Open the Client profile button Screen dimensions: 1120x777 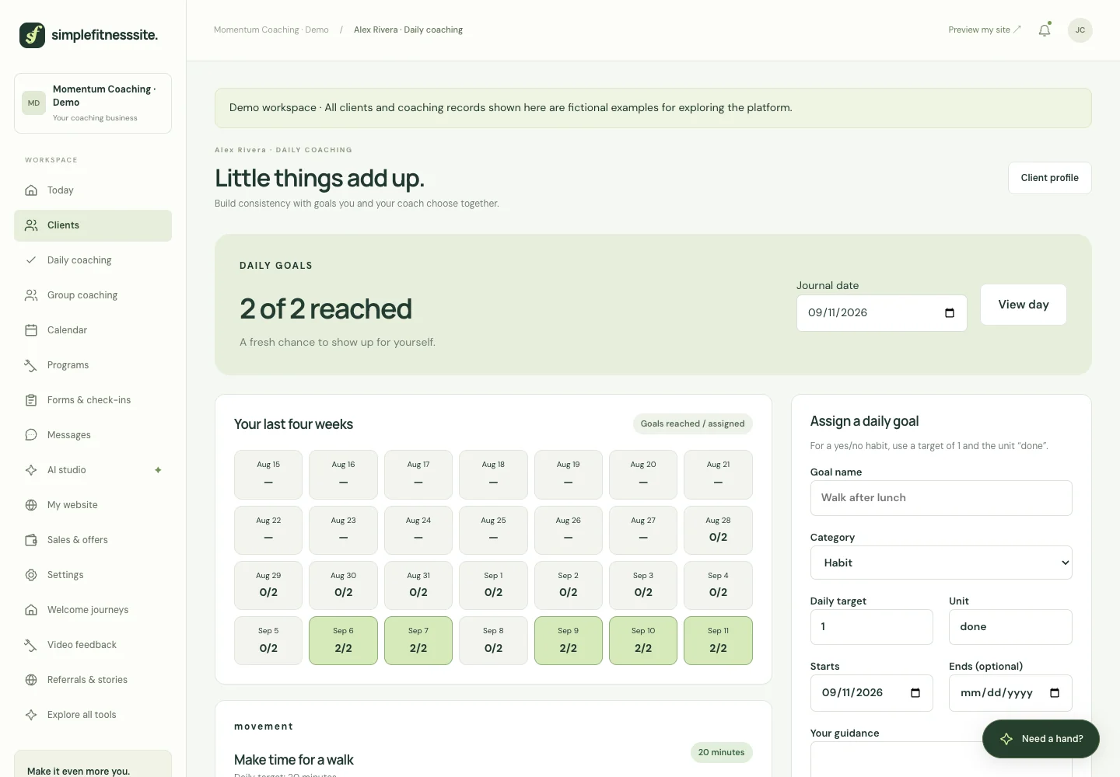(1049, 178)
